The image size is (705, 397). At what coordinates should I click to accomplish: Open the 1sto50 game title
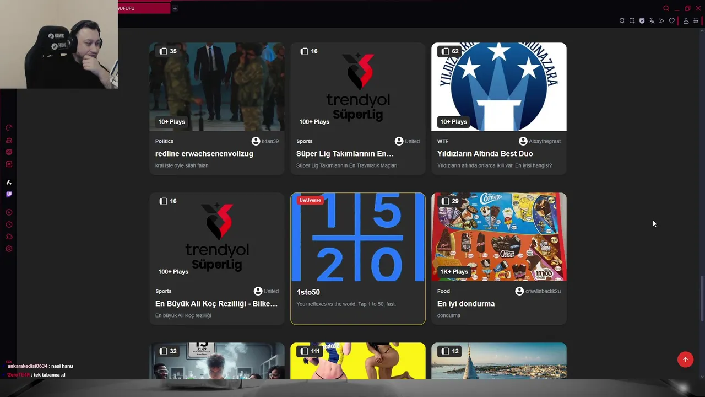click(308, 292)
